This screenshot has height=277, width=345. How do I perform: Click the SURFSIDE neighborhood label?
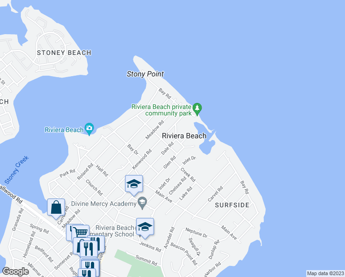(232, 205)
